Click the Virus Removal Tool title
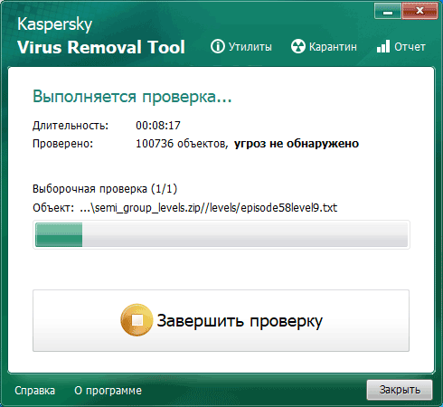 101,47
